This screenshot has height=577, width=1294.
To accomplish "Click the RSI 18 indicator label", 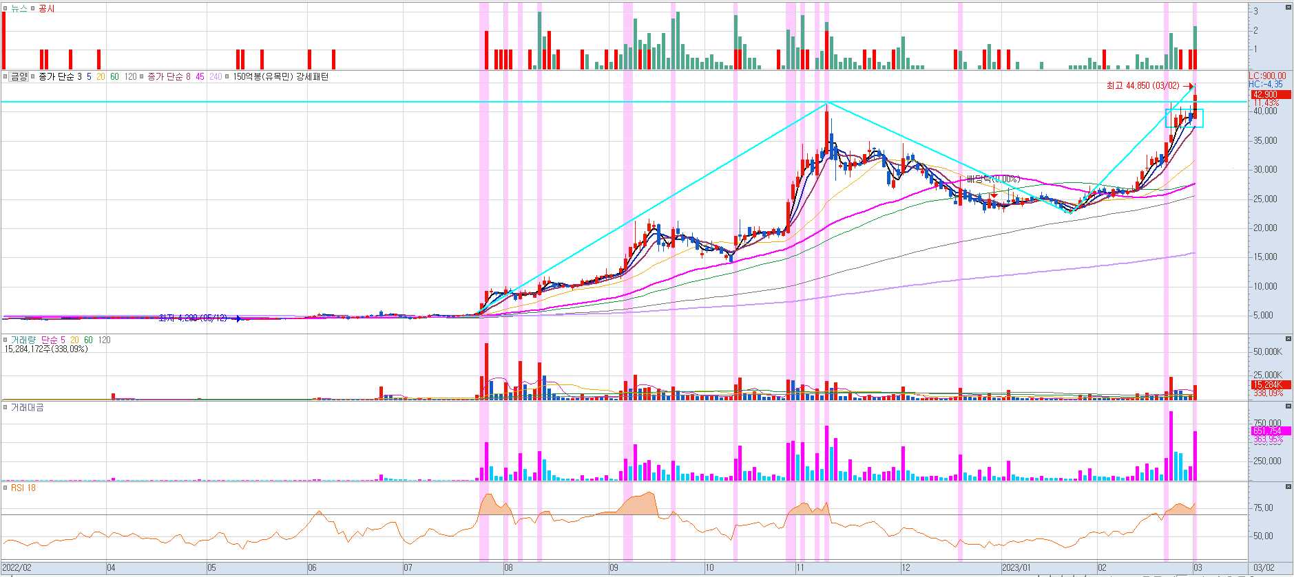I will (23, 488).
